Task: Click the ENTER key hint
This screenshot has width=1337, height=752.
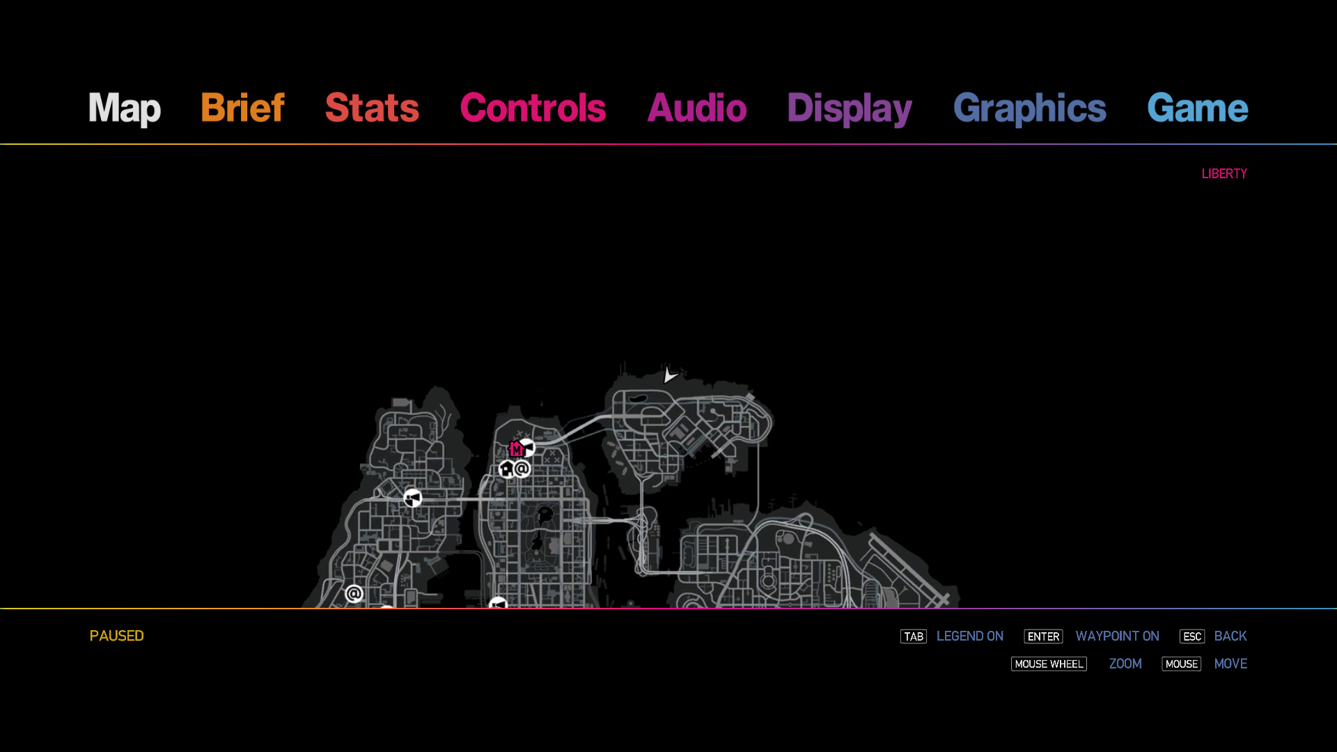Action: [1043, 636]
